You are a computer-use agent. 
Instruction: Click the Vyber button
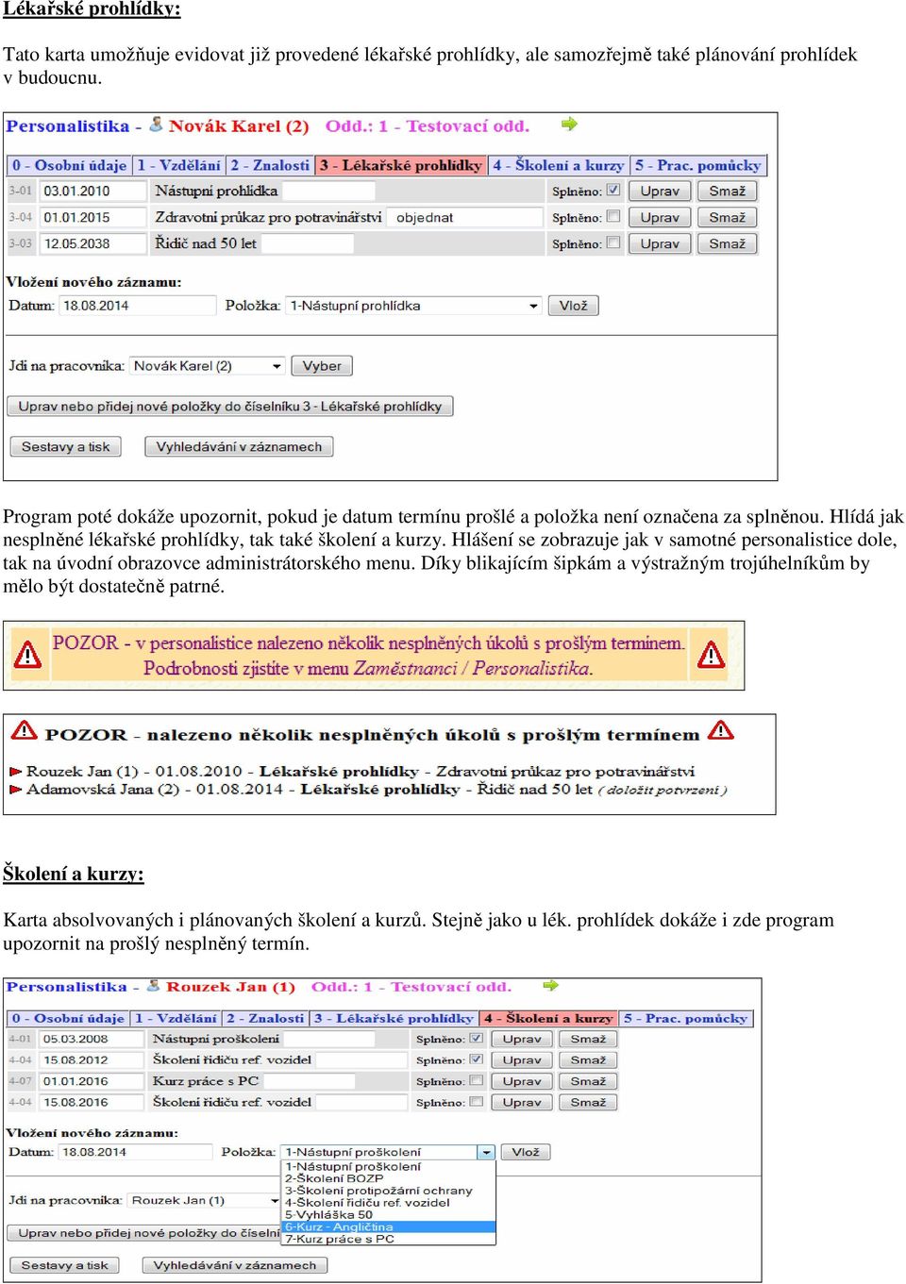point(322,366)
